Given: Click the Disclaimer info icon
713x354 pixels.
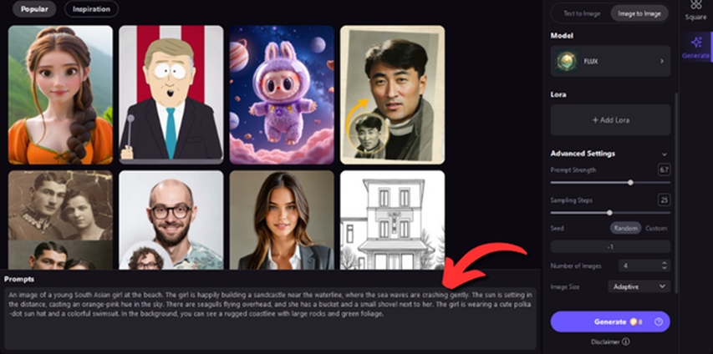Looking at the screenshot, I should coord(626,341).
